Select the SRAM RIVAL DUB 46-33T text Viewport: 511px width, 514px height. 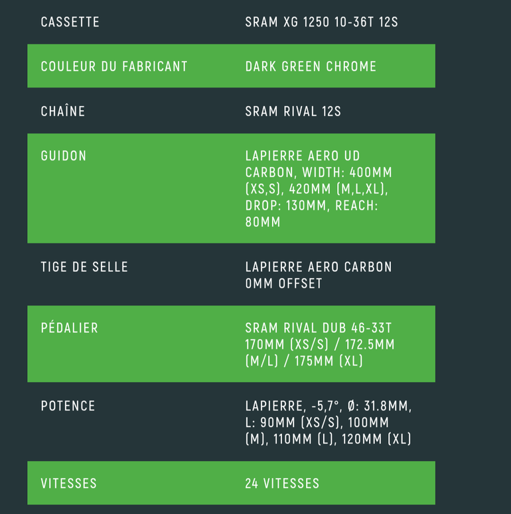pyautogui.click(x=319, y=328)
